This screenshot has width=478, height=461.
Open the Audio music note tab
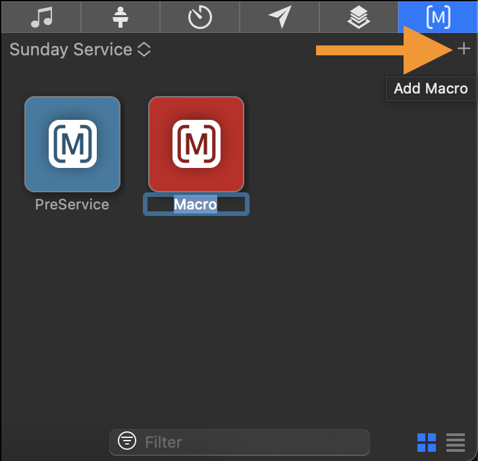[41, 17]
